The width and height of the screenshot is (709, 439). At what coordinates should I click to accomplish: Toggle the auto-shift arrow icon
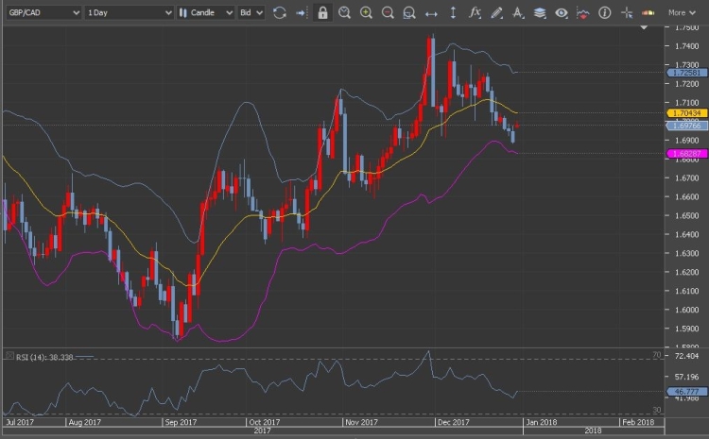click(301, 12)
